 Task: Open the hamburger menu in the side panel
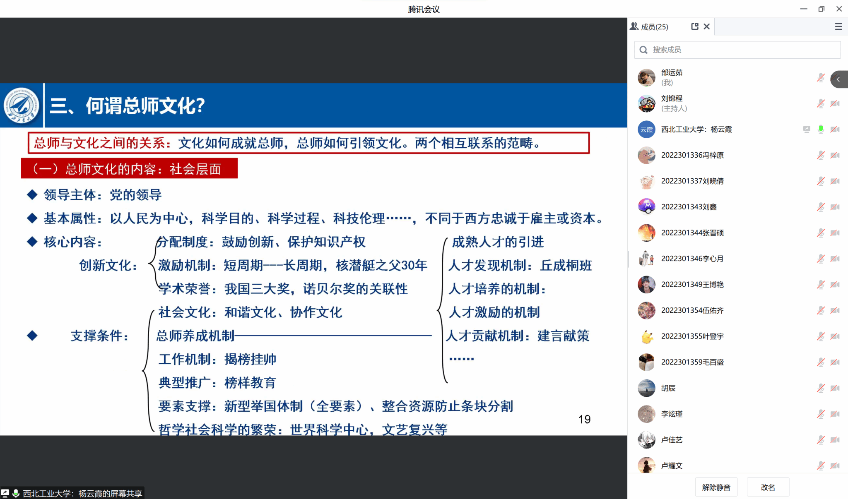[x=838, y=26]
